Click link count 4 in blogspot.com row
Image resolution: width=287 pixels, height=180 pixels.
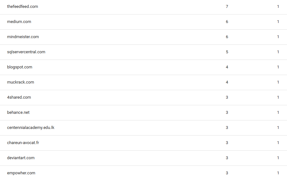click(x=227, y=67)
